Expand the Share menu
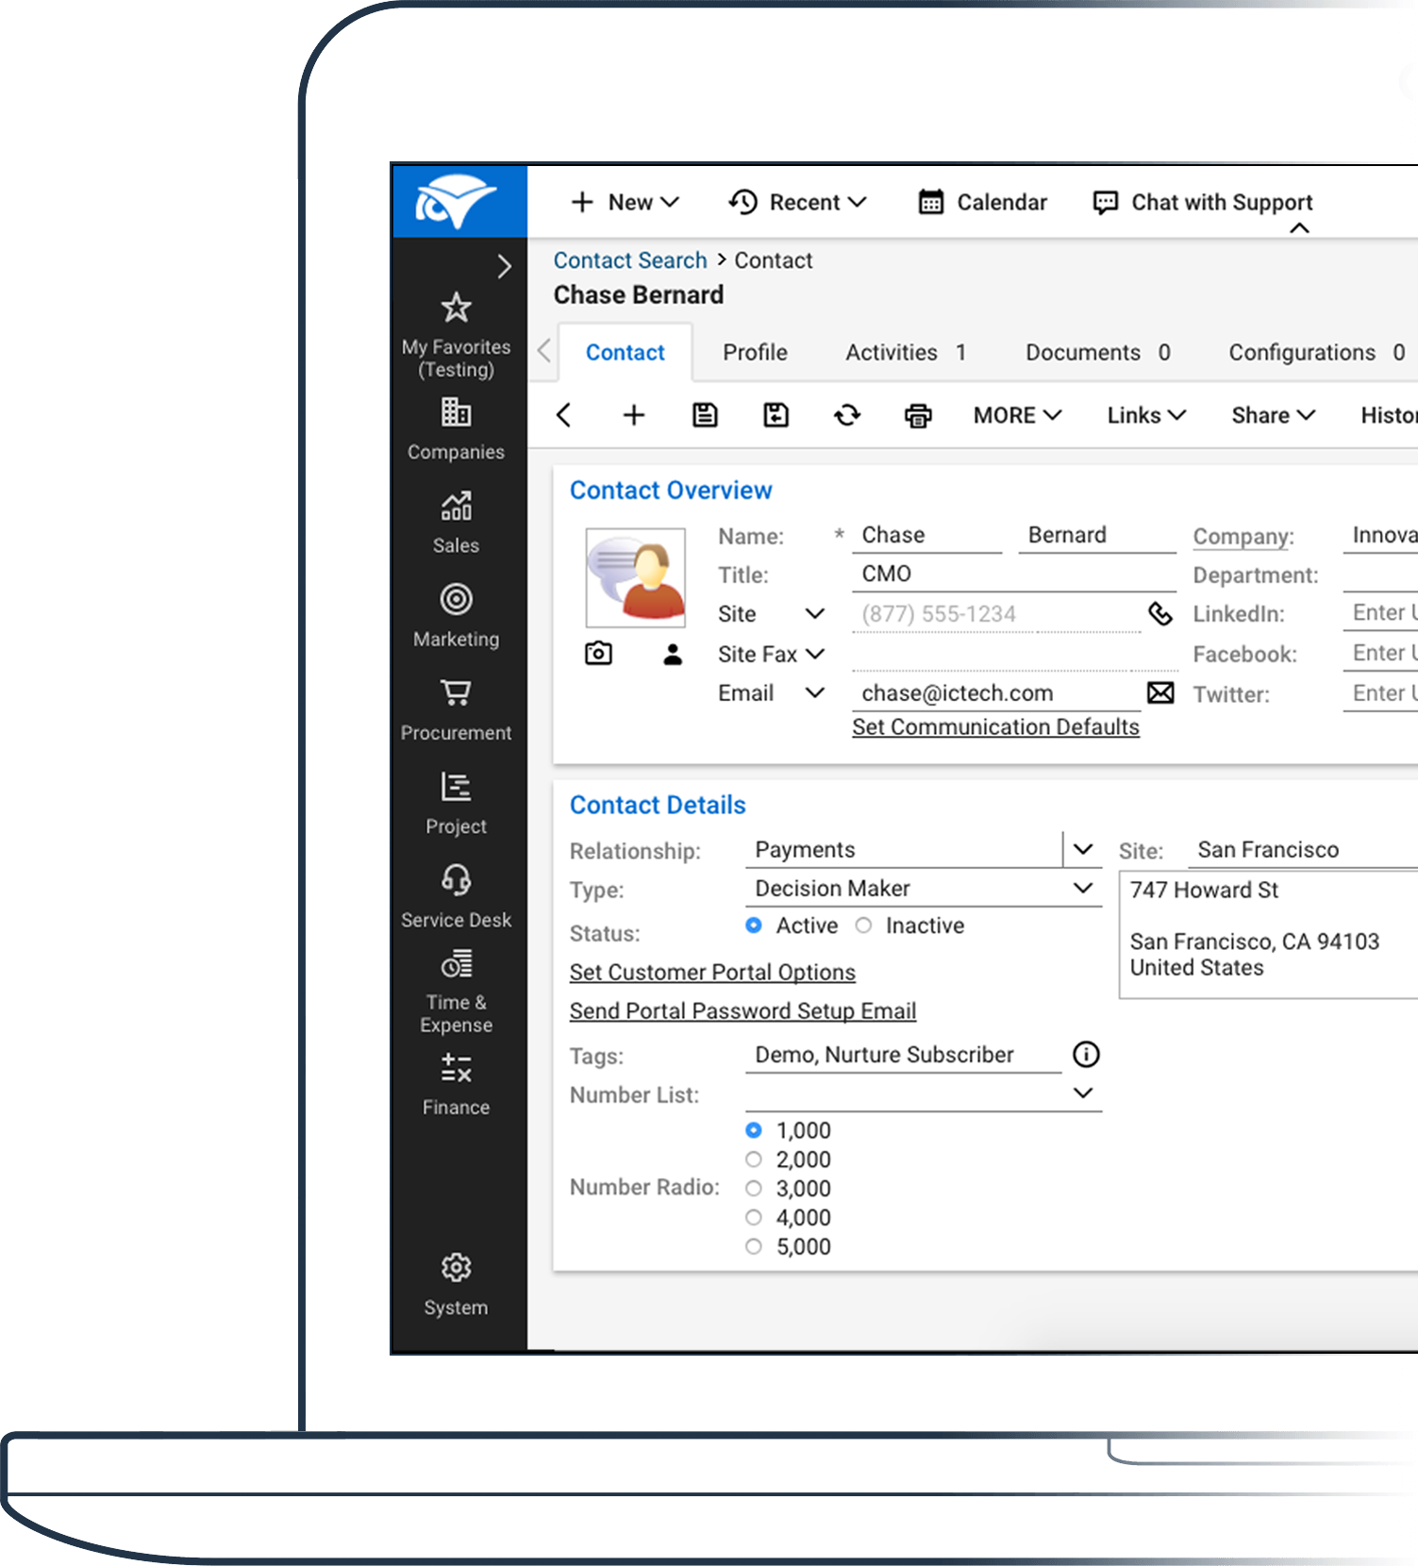 1273,415
